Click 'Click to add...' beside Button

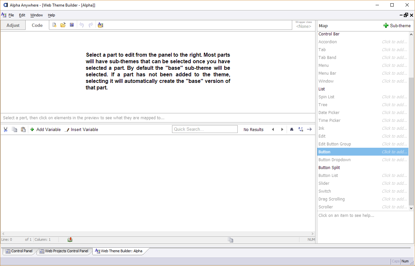coord(394,152)
